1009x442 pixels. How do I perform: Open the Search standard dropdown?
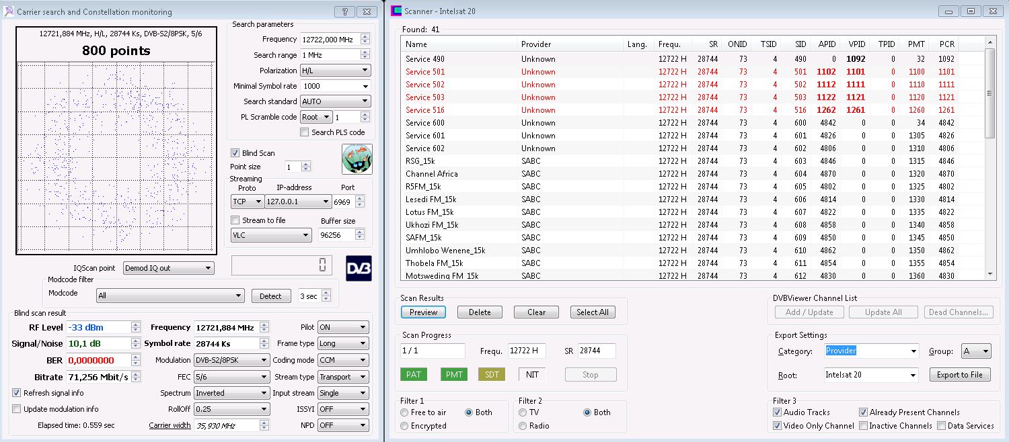tap(336, 101)
